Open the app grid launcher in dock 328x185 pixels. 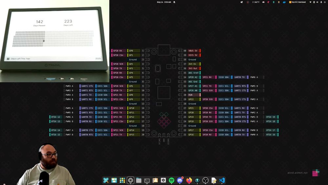[x=122, y=180]
